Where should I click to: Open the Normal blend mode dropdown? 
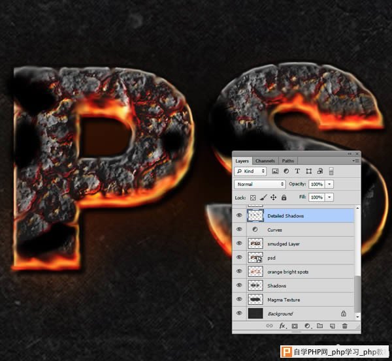[x=260, y=184]
